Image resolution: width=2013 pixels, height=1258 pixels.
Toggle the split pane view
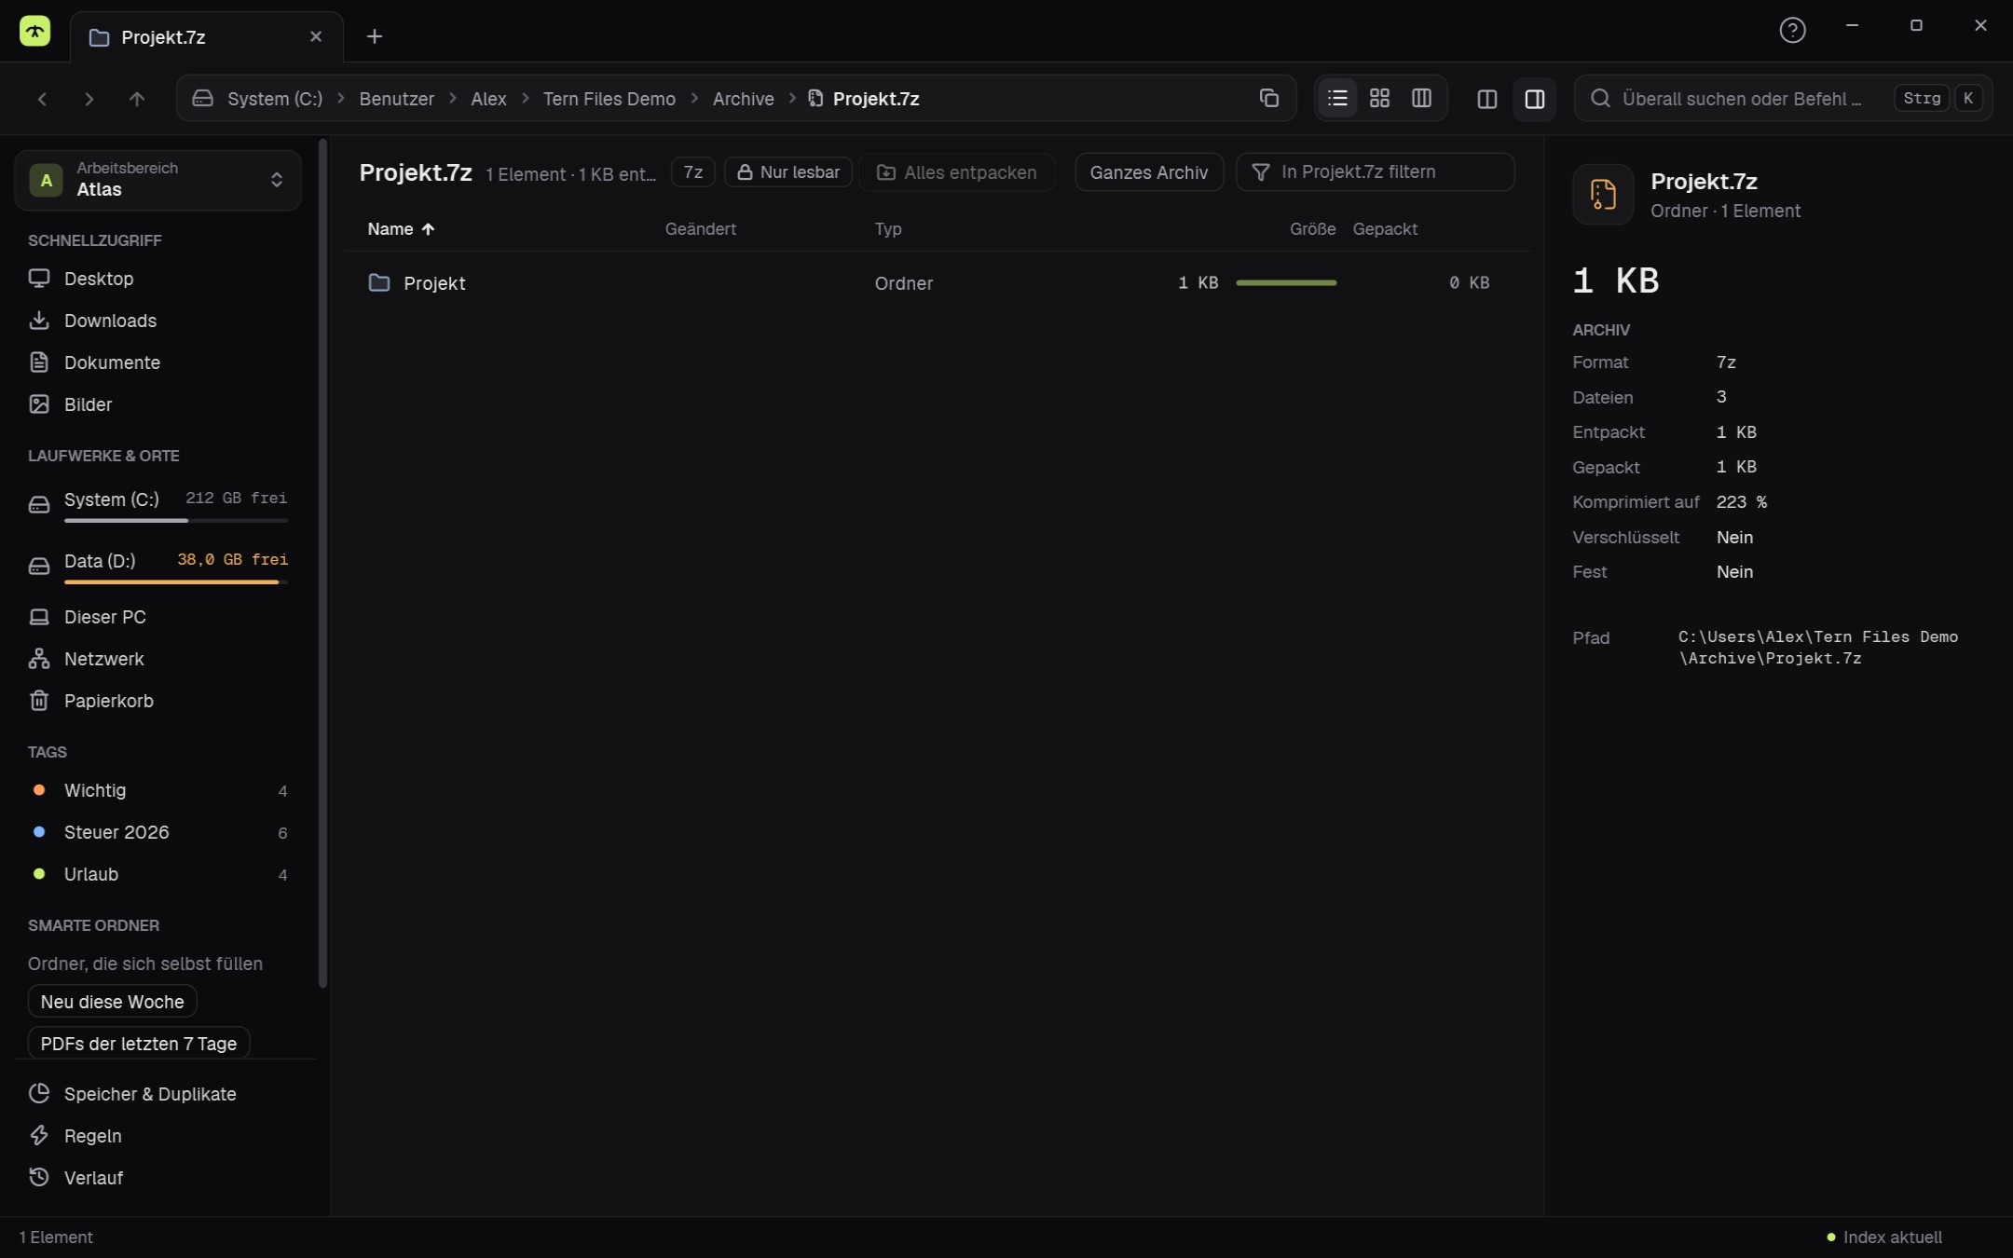[x=1486, y=99]
